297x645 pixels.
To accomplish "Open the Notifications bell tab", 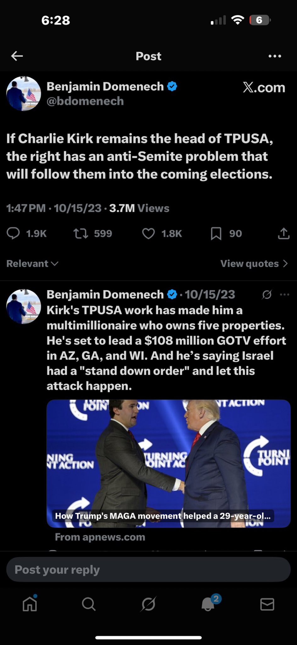I will [x=208, y=604].
